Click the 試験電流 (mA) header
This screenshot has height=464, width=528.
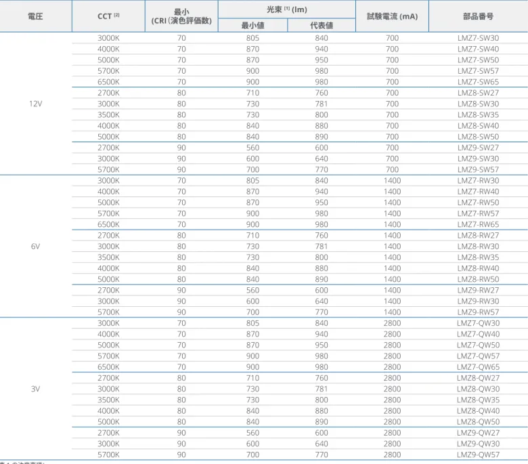click(x=393, y=16)
